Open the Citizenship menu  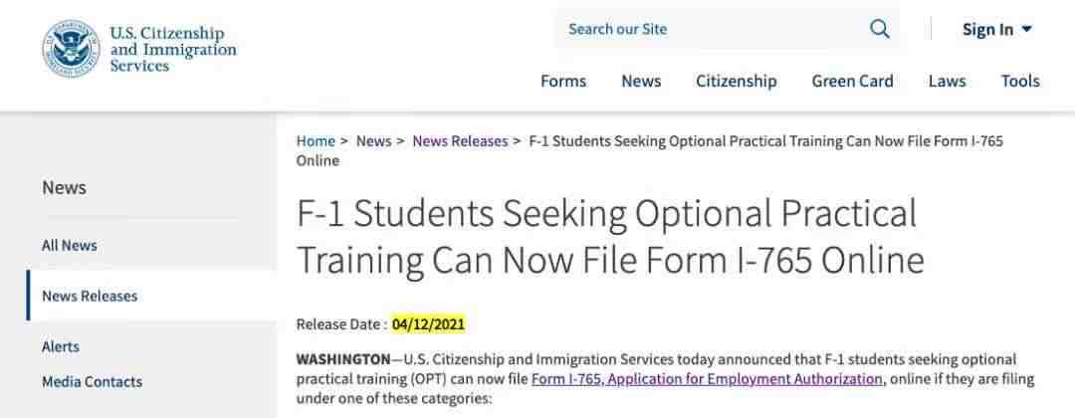(x=737, y=81)
